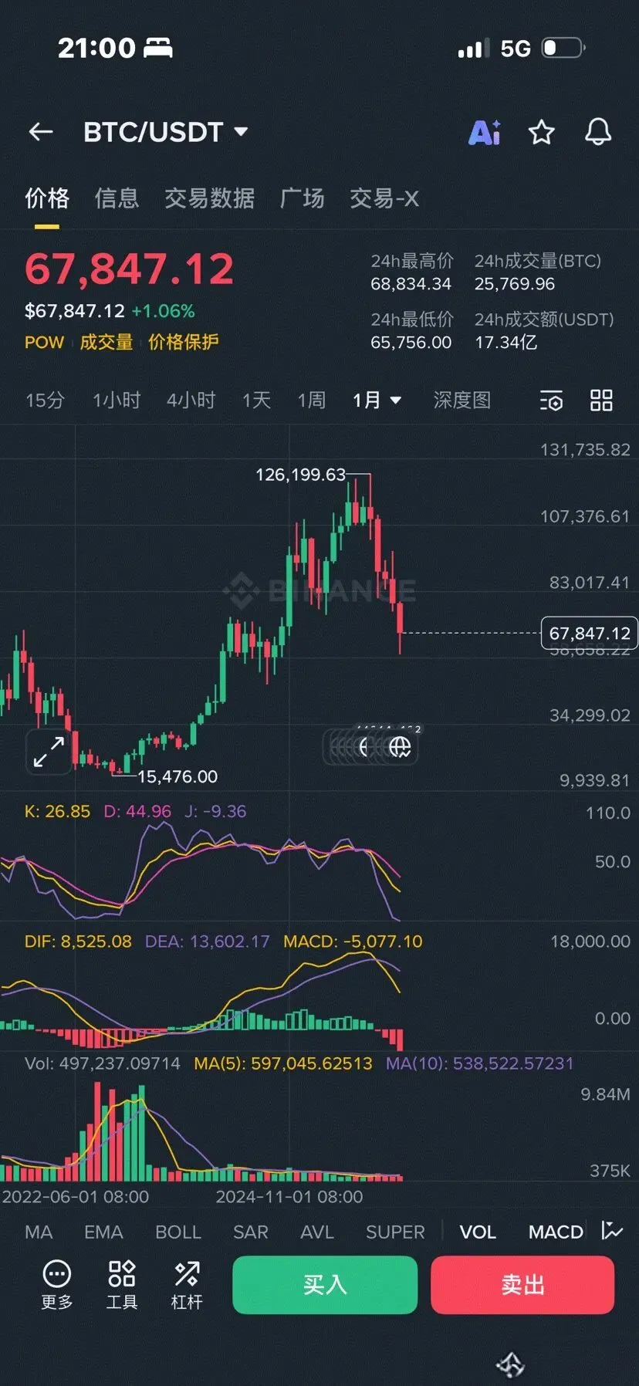Screen dimensions: 639x1386
Task: Open the 交易-X tab
Action: click(384, 198)
